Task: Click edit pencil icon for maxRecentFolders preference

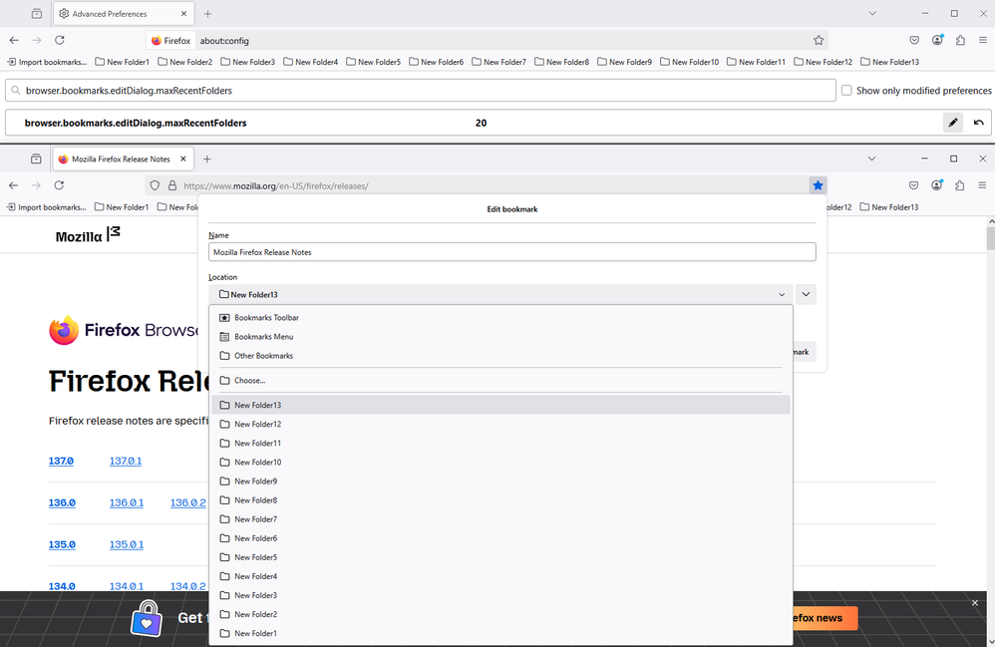Action: (952, 123)
